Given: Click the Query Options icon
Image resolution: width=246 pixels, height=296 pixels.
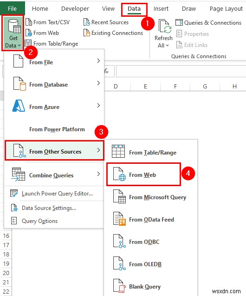Looking at the screenshot, I should click(x=14, y=221).
